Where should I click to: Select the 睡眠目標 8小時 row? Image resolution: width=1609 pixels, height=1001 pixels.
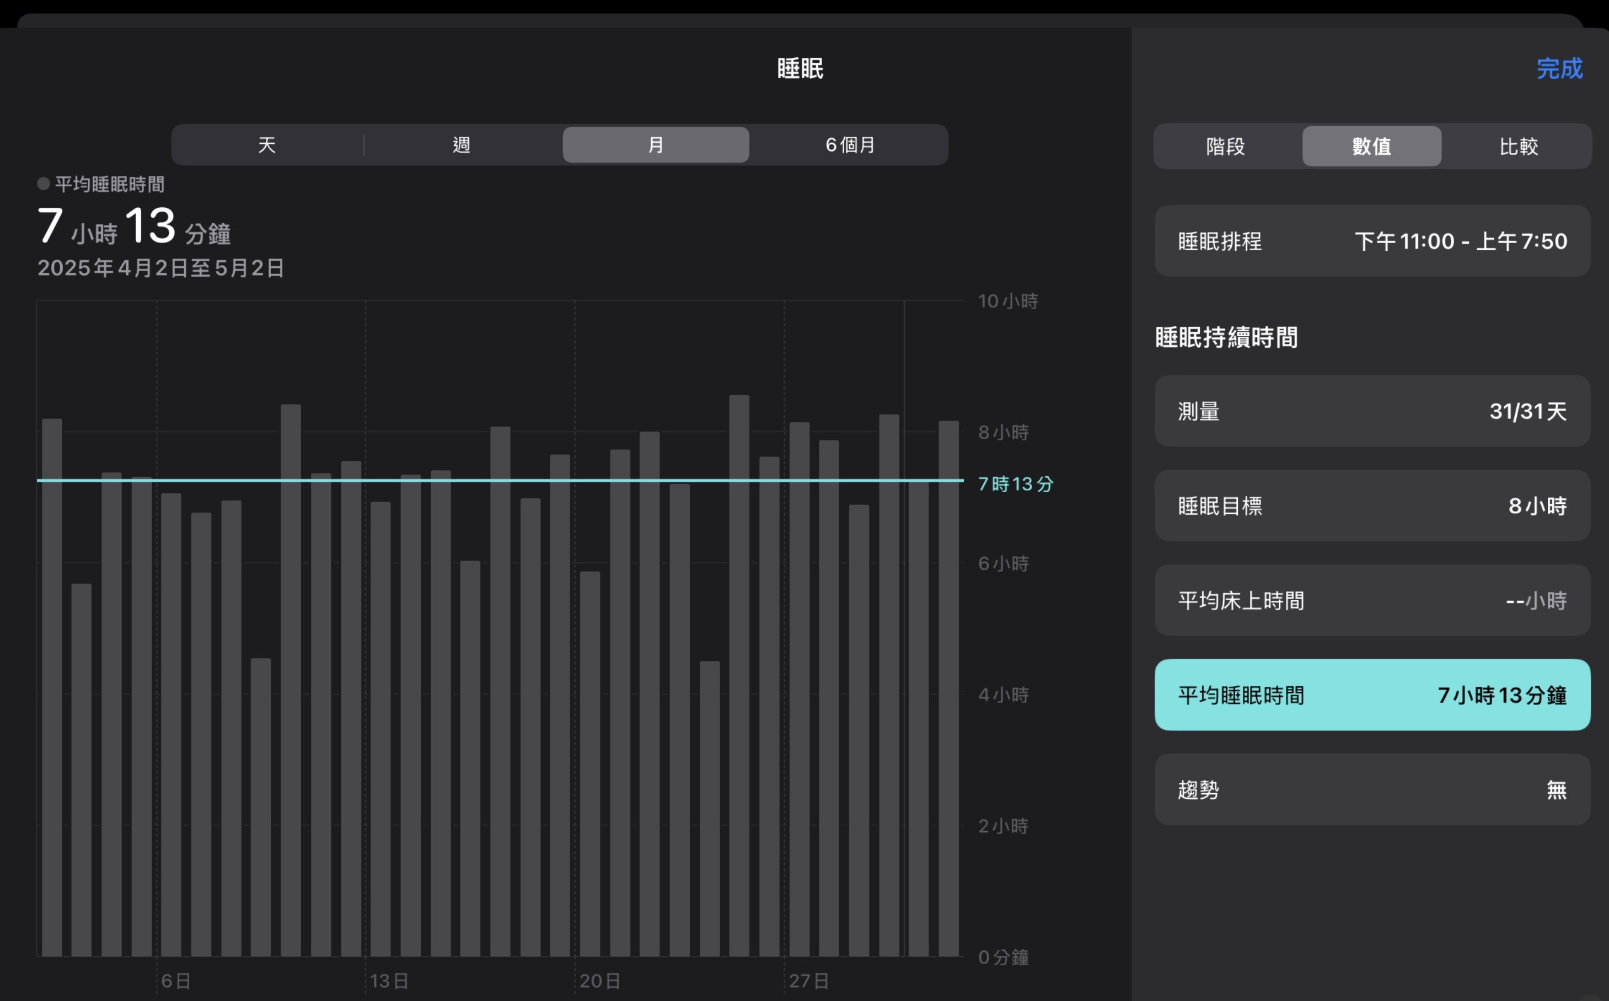point(1372,506)
